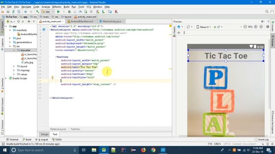Click the scroll-from-source target icon
This screenshot has width=275, height=154.
(18, 21)
